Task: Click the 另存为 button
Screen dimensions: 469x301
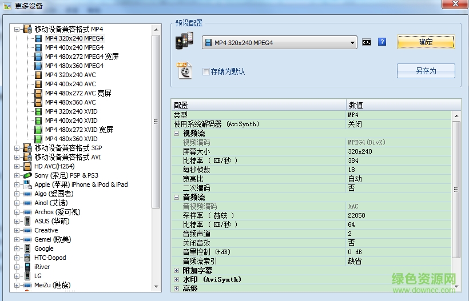Action: [x=426, y=71]
